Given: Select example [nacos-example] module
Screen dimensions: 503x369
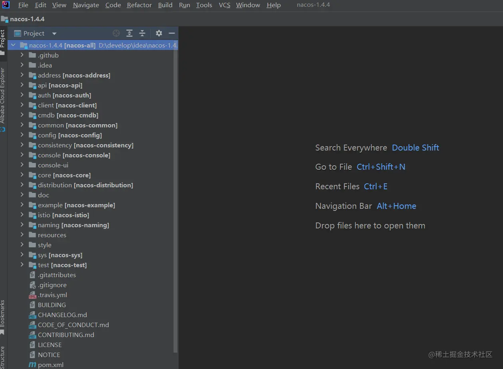Looking at the screenshot, I should (76, 205).
